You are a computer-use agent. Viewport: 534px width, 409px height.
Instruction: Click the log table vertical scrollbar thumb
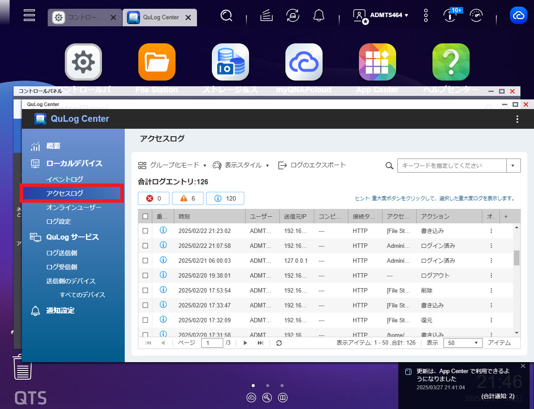click(516, 258)
